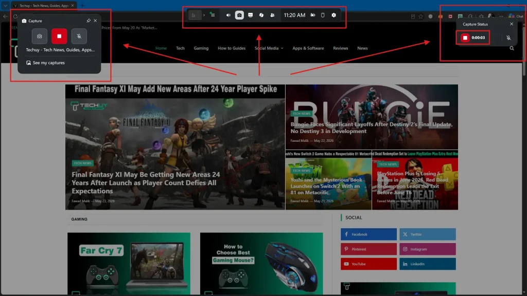Click the LinkedIn social button
The width and height of the screenshot is (527, 296).
click(x=428, y=264)
